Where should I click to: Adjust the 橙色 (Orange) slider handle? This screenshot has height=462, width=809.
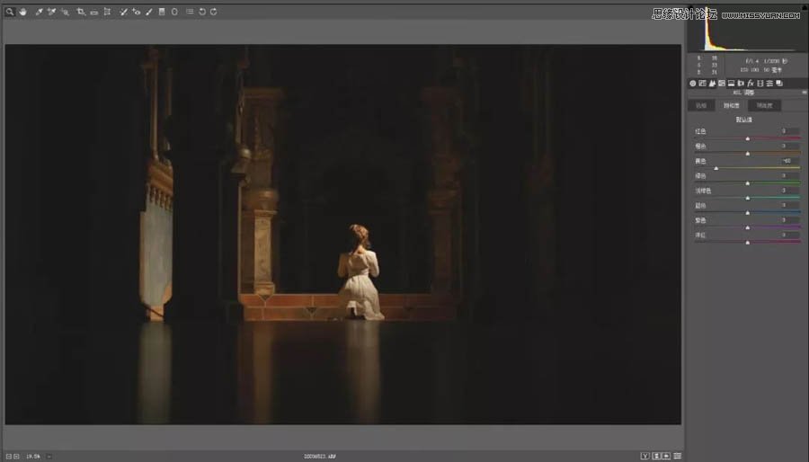748,154
